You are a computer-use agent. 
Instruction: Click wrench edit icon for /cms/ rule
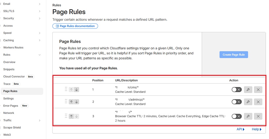[248, 90]
